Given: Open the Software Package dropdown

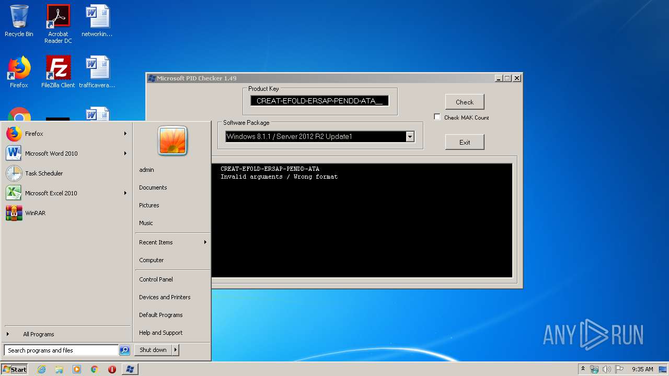Looking at the screenshot, I should (x=410, y=137).
